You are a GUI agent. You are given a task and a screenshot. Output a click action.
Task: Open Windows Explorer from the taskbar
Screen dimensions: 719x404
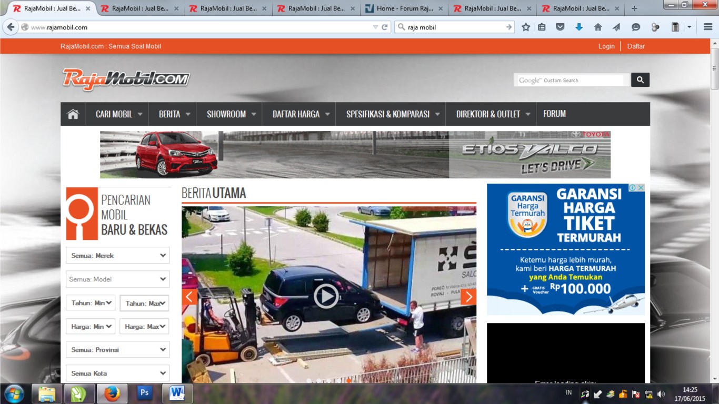click(x=47, y=393)
